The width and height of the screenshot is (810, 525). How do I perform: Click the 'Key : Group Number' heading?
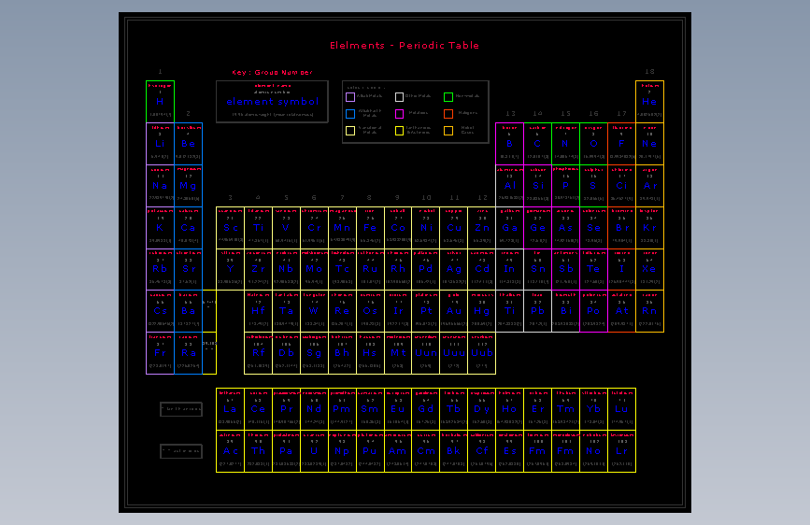pos(272,72)
